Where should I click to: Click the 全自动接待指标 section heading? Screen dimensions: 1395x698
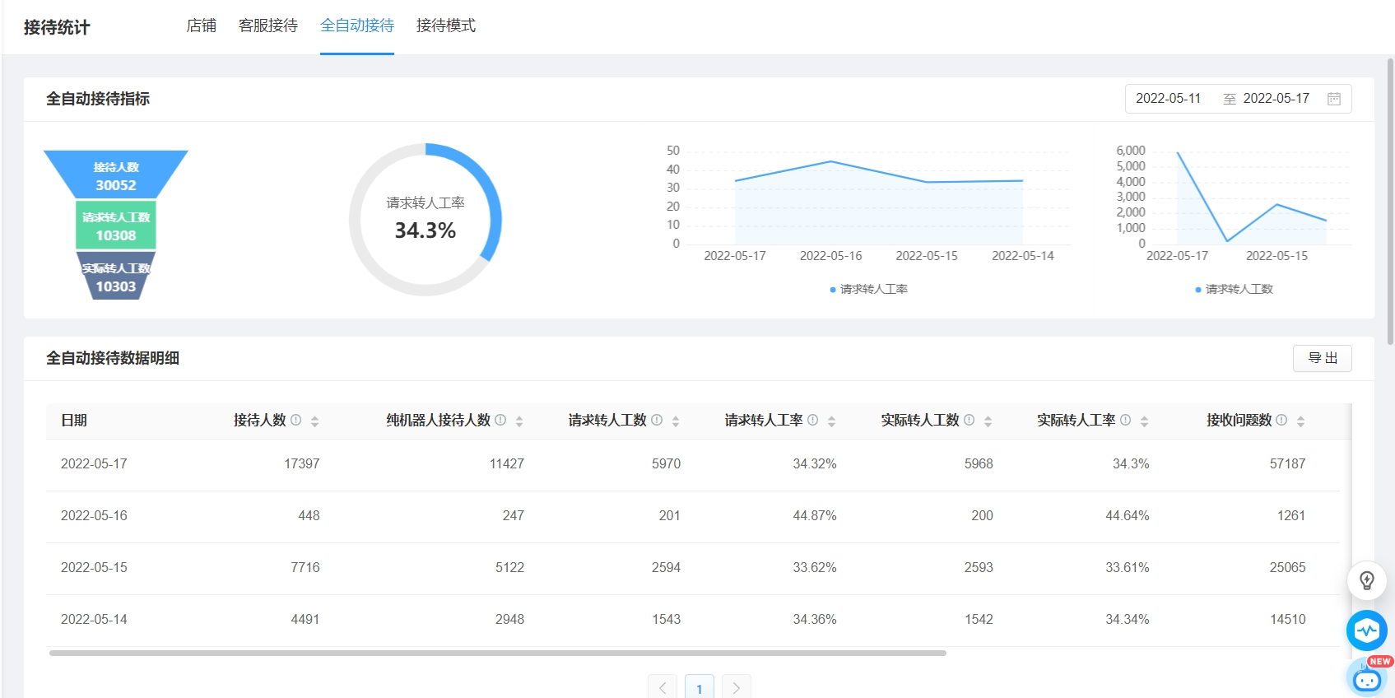tap(98, 99)
